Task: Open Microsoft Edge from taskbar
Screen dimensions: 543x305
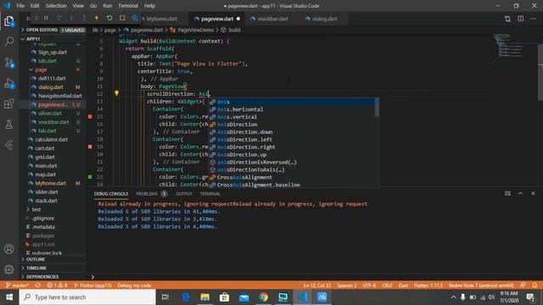Action: click(x=186, y=297)
